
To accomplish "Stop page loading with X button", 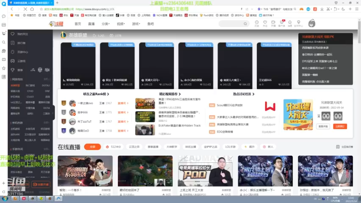I will click(25, 9).
